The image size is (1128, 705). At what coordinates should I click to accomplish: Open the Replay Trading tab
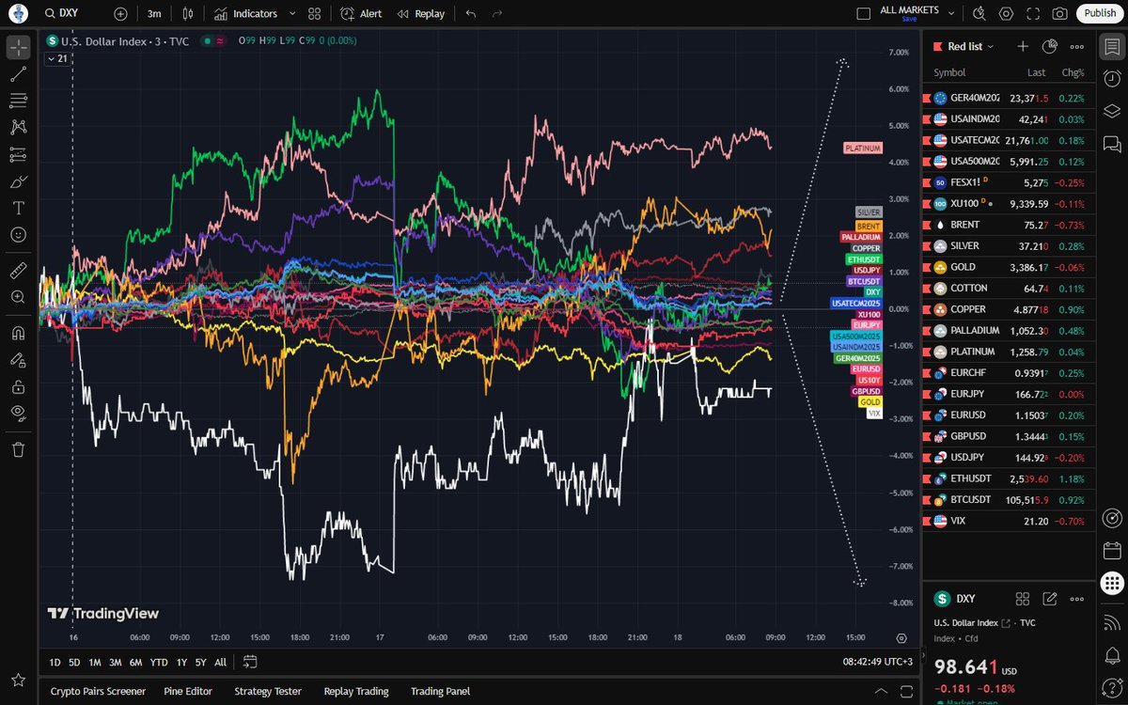356,691
